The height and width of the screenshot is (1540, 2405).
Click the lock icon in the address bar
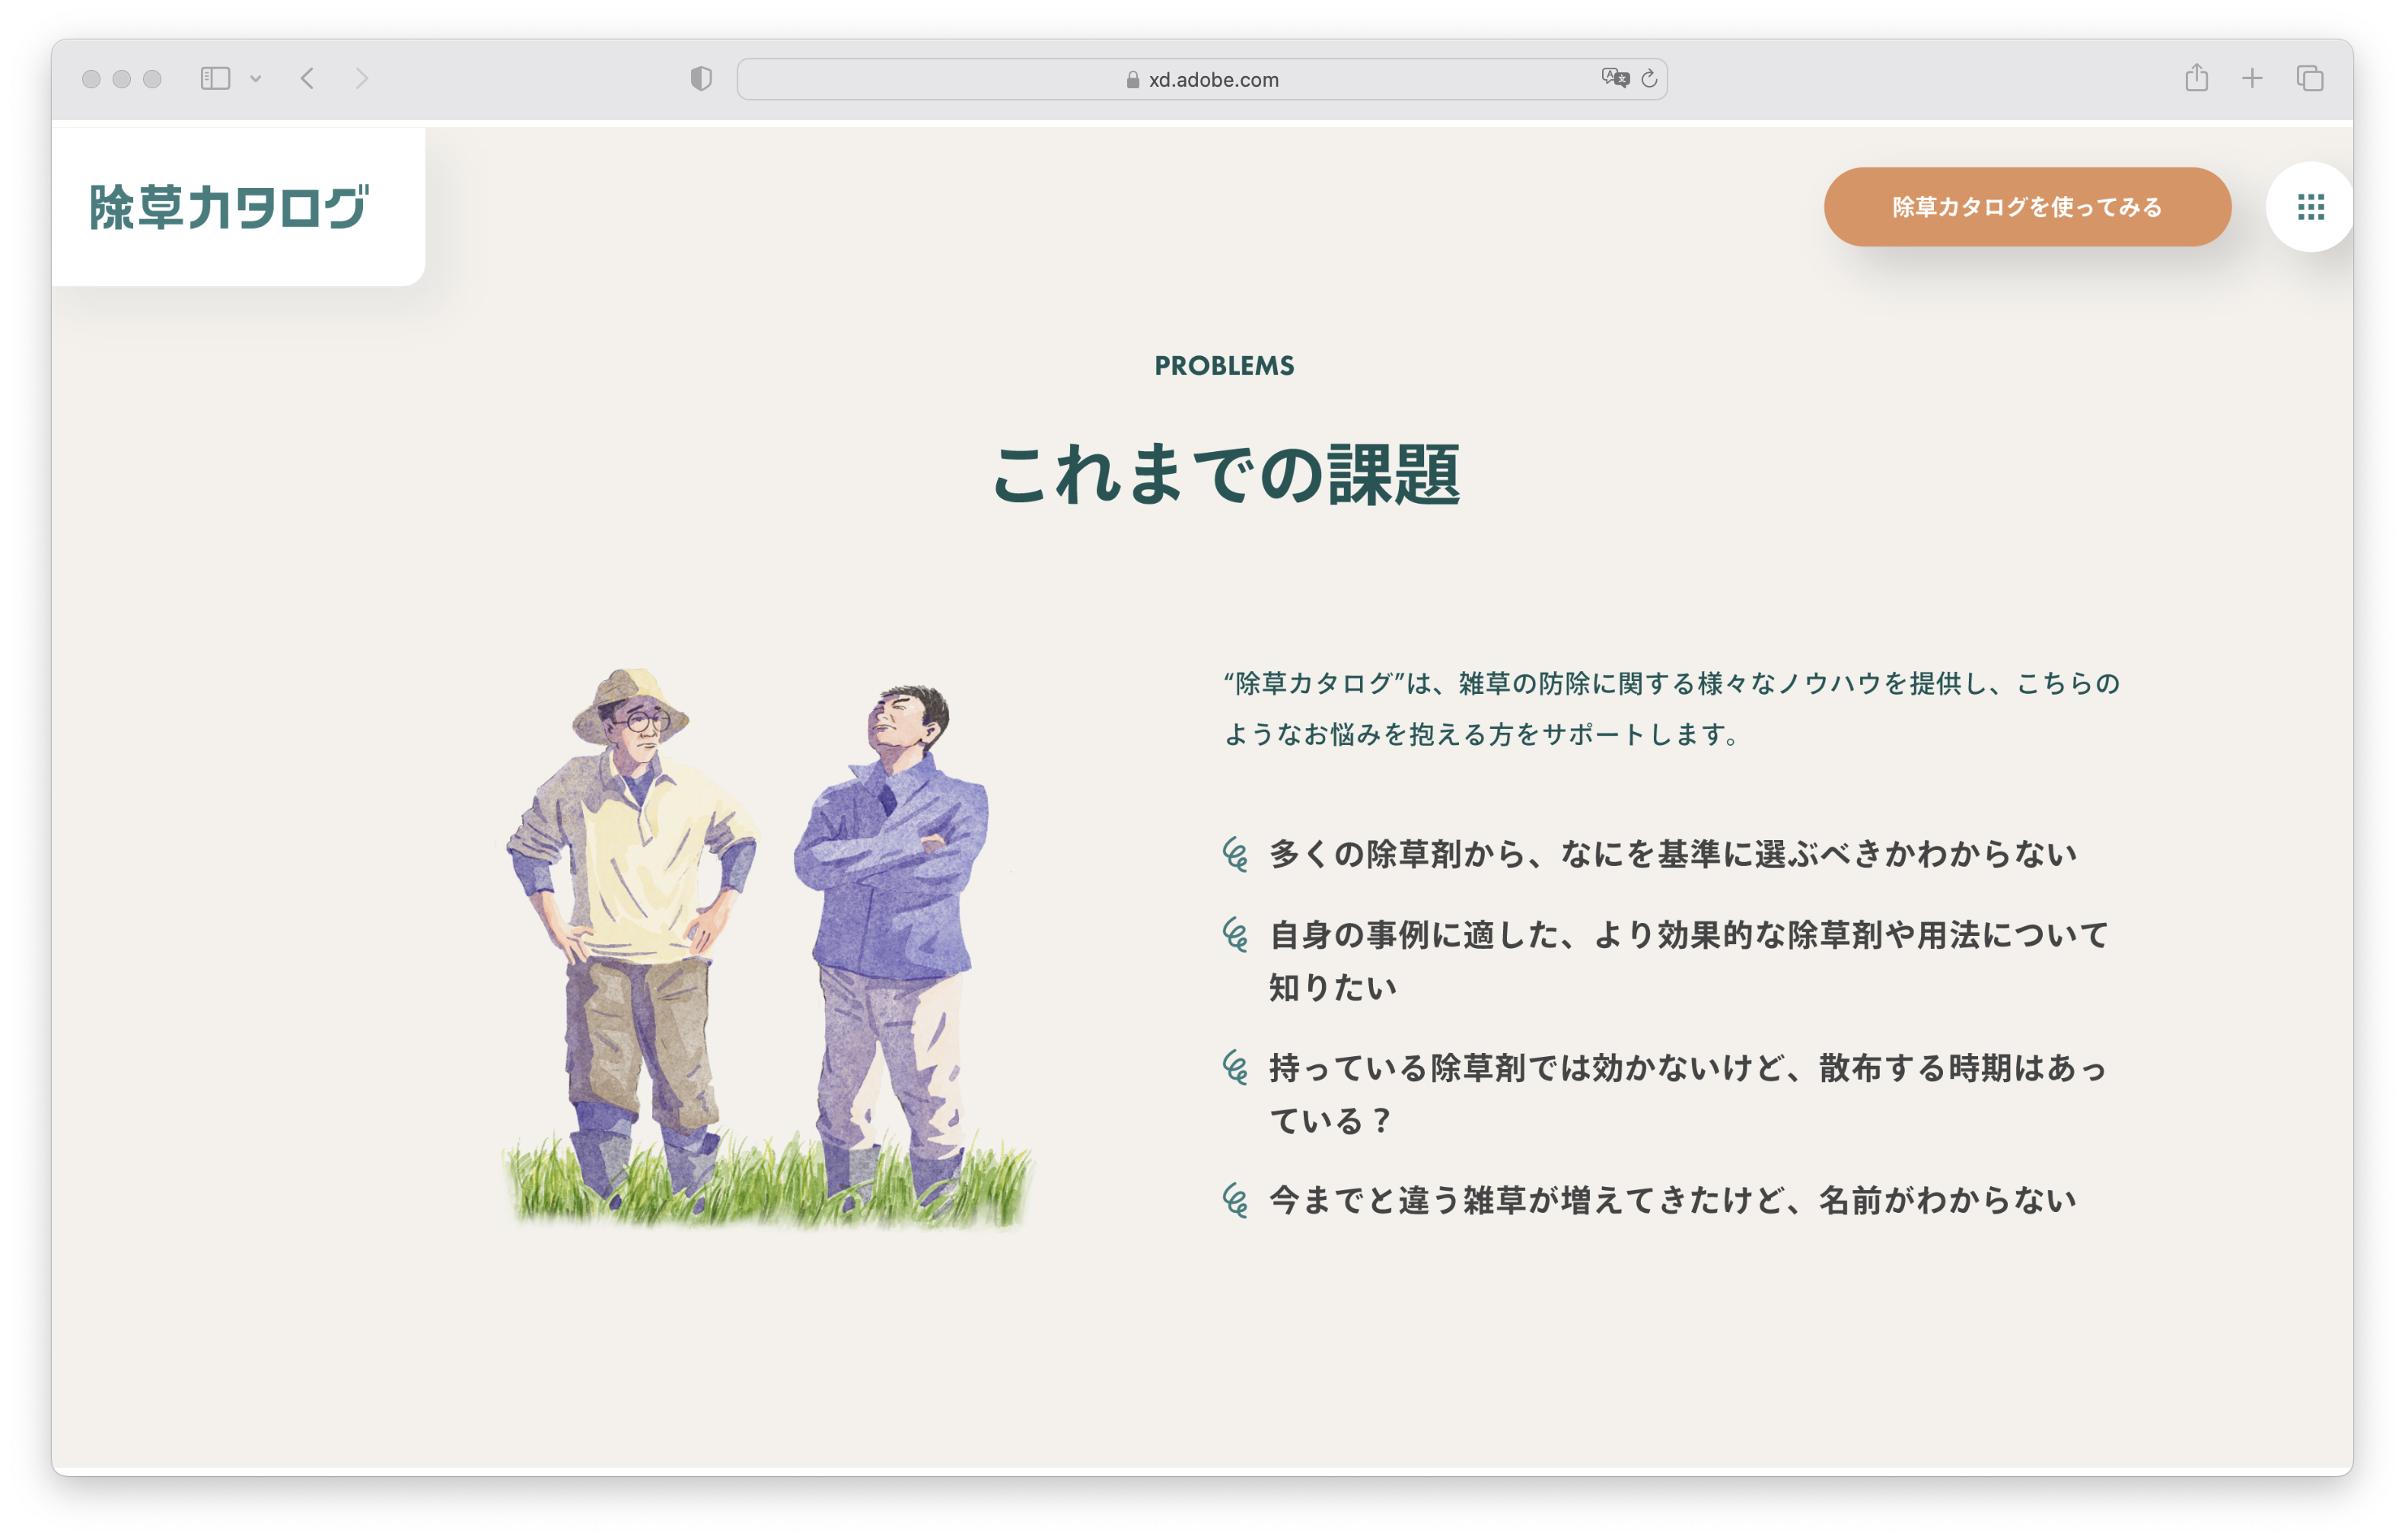pyautogui.click(x=1133, y=80)
